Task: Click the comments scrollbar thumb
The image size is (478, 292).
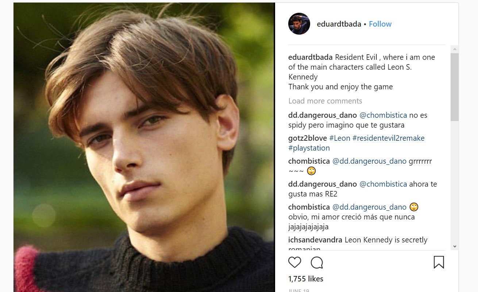Action: pyautogui.click(x=455, y=87)
